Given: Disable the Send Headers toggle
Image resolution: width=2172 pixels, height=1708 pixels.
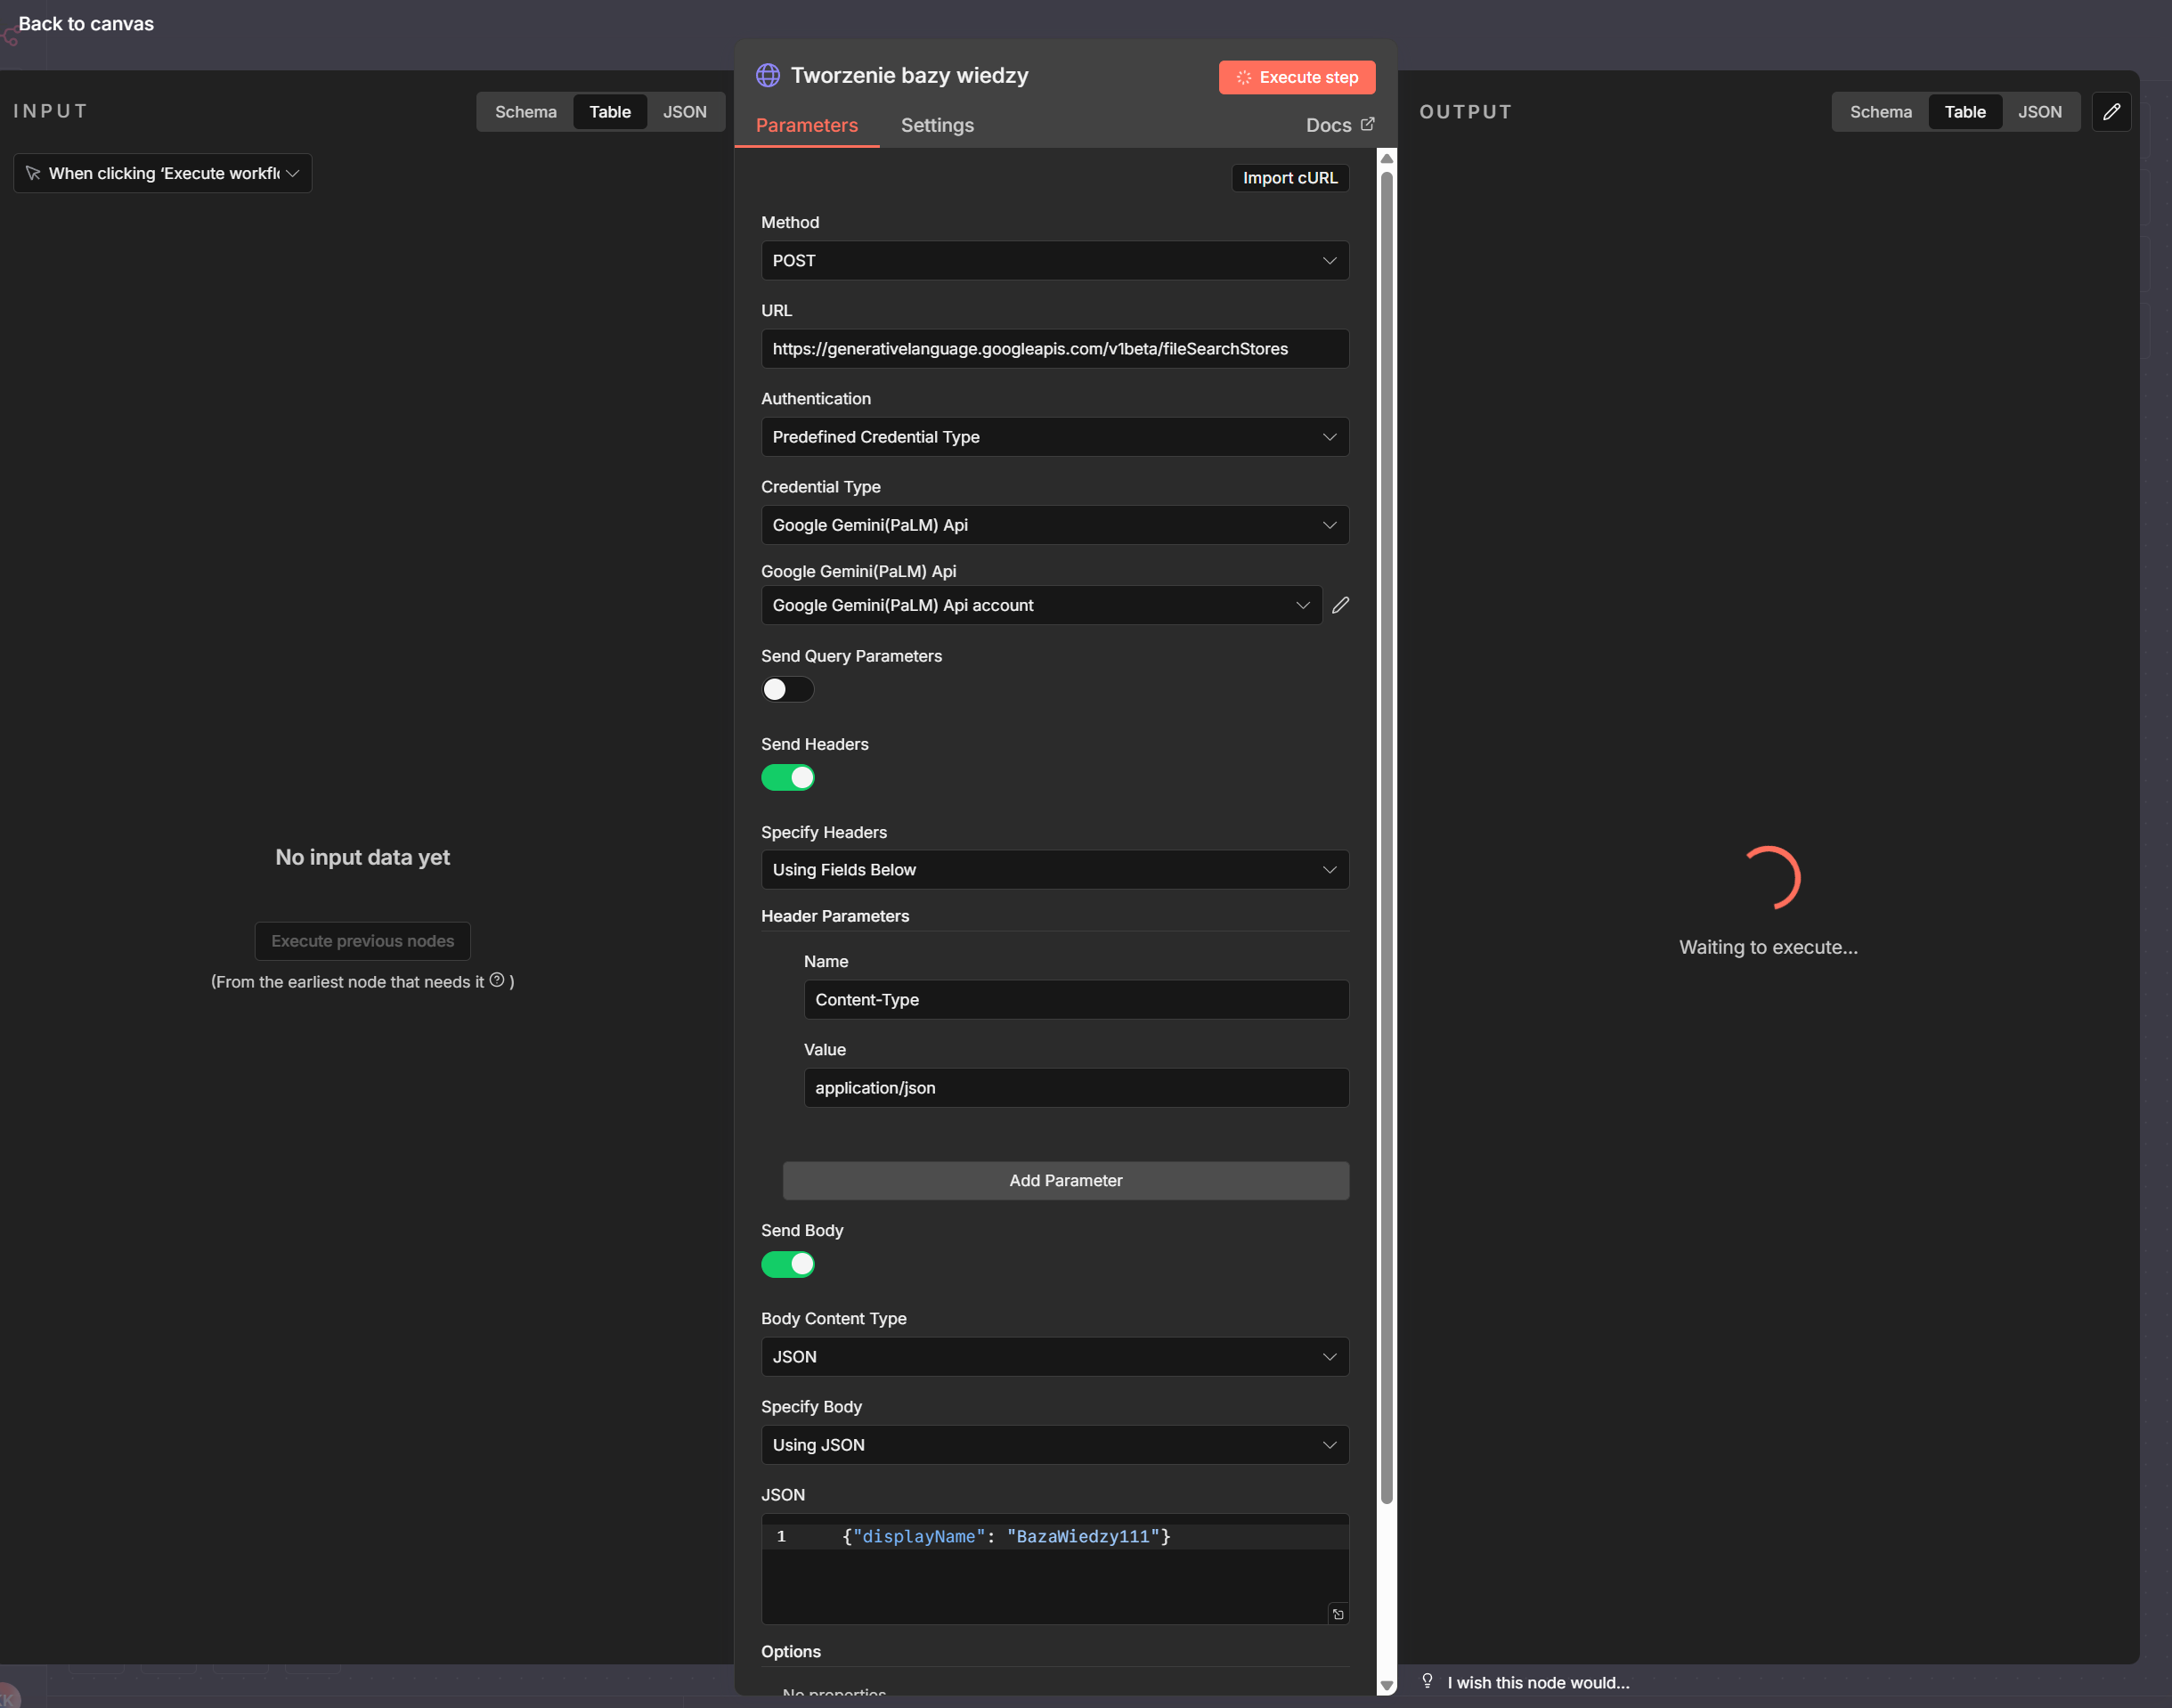Looking at the screenshot, I should pos(787,778).
